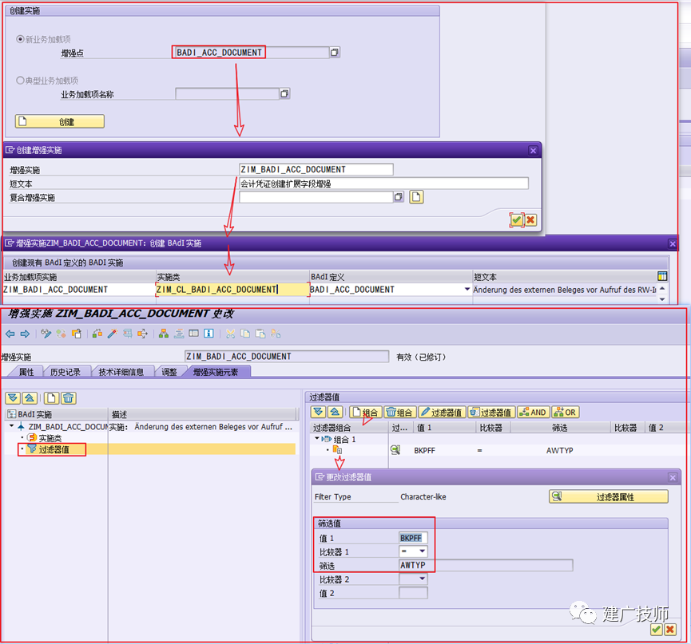Collapse all in filter values panel
Image resolution: width=691 pixels, height=644 pixels.
(x=335, y=412)
